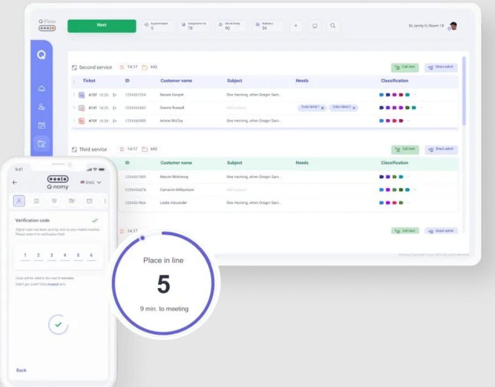Click the resend link for verification code
This screenshot has width=495, height=387.
(53, 284)
